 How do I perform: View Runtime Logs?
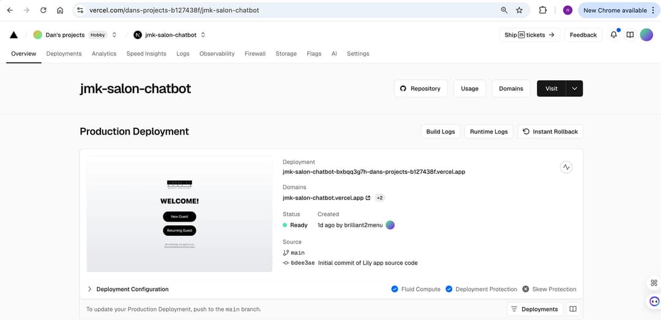(489, 132)
